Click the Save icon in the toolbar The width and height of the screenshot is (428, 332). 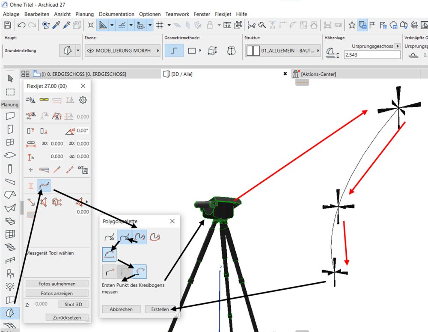click(x=7, y=25)
